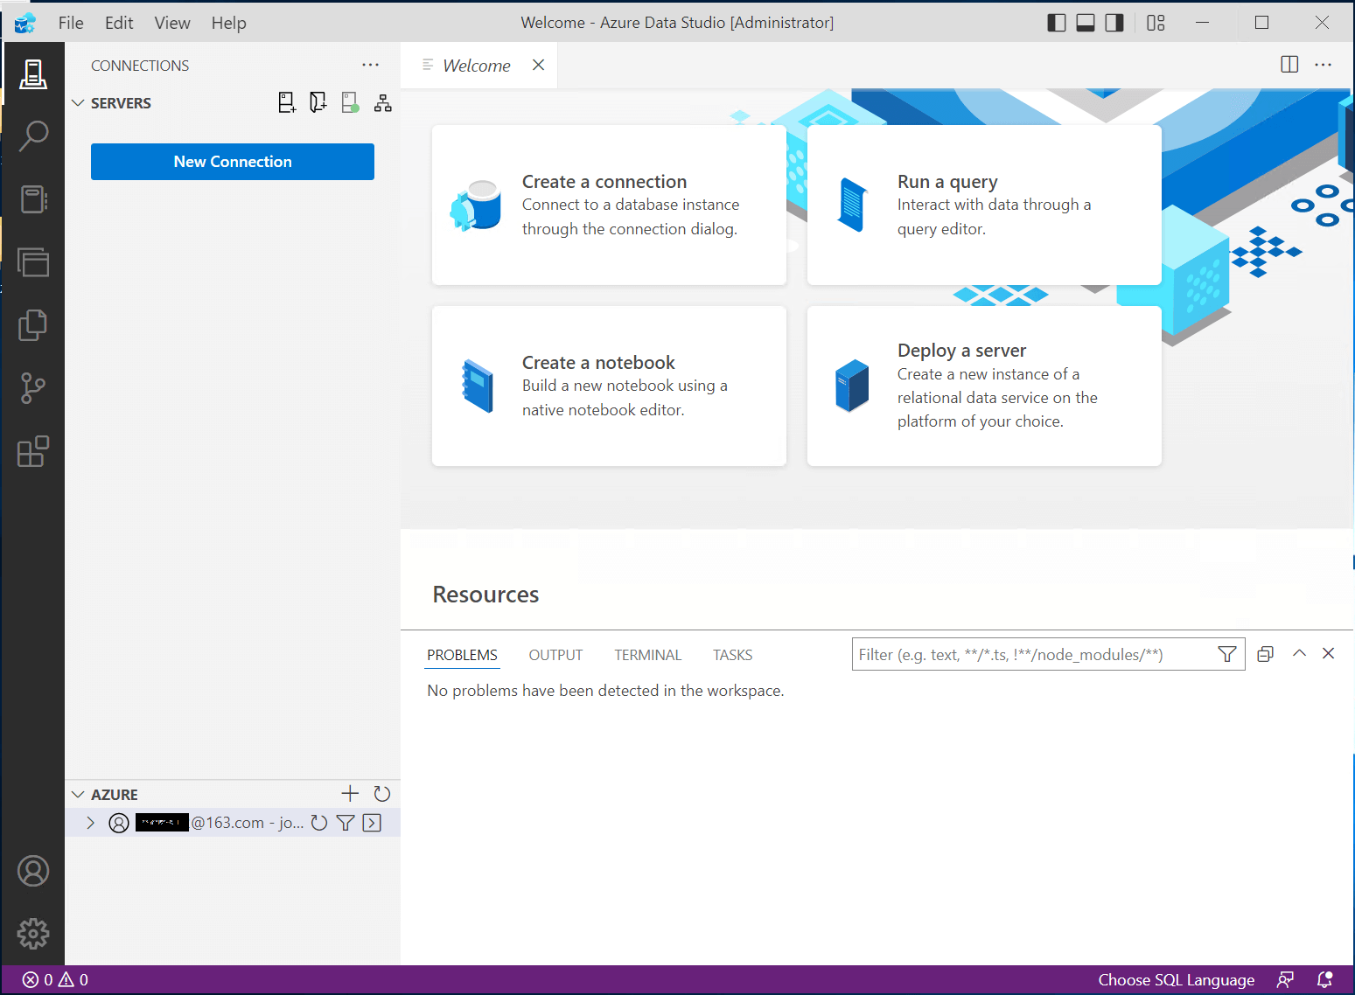Click Choose SQL Language in the status bar

[x=1176, y=980]
